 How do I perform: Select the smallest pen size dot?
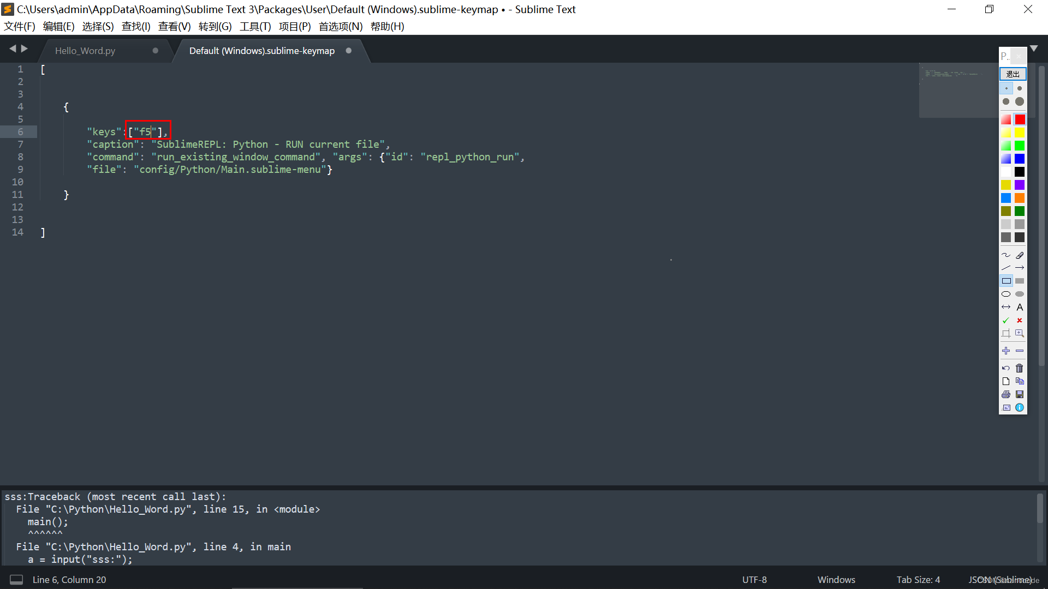1006,88
